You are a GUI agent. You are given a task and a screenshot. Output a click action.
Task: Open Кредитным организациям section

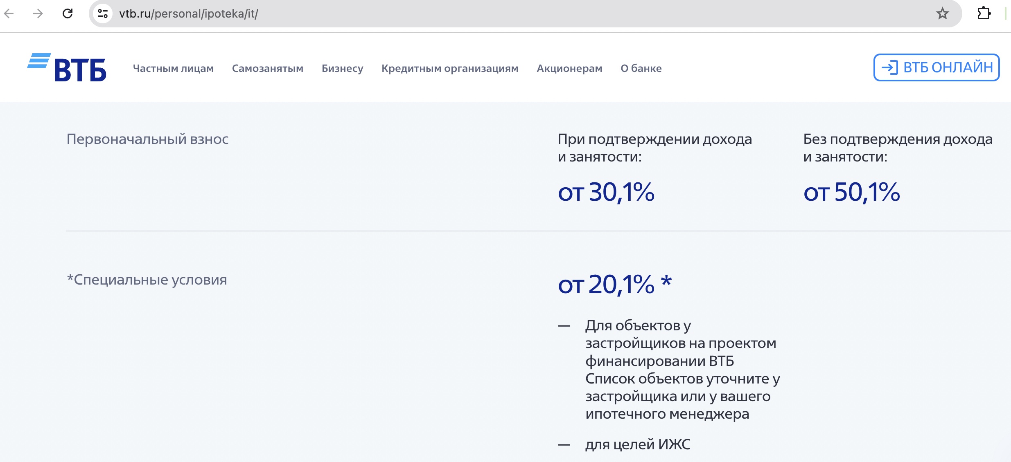450,68
